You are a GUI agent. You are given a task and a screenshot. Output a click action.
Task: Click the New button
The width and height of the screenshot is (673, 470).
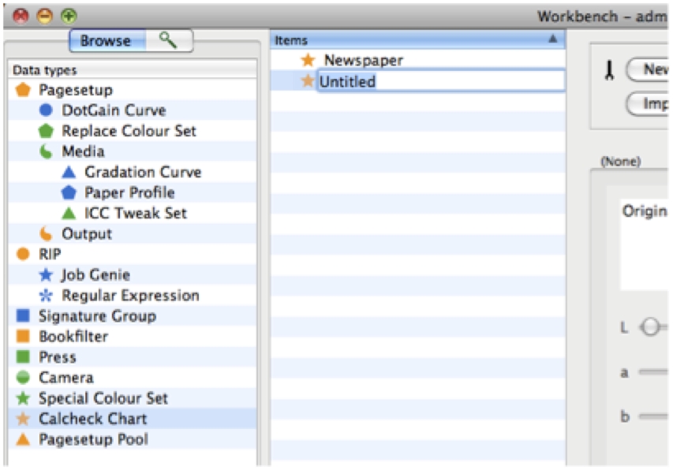(657, 69)
